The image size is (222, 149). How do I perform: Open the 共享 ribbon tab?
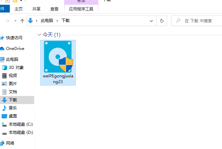pyautogui.click(x=36, y=9)
